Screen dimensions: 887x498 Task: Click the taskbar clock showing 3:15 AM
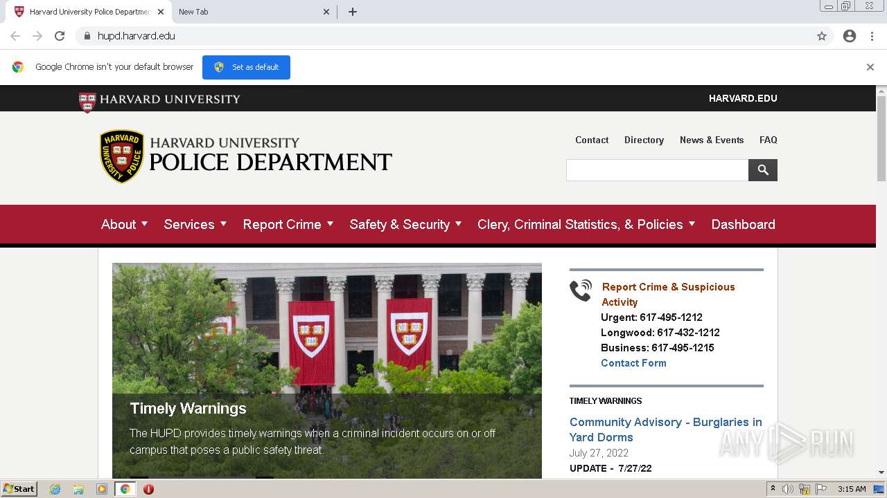click(852, 489)
